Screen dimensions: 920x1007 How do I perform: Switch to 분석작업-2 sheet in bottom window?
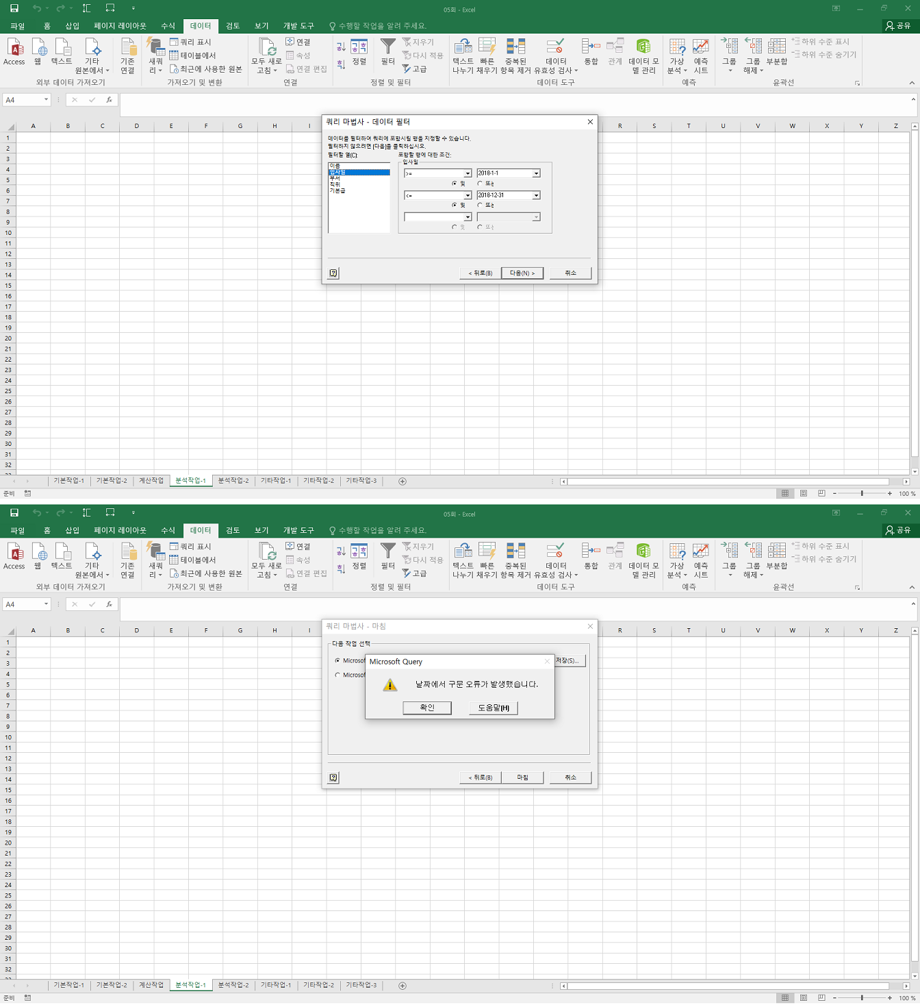point(233,985)
